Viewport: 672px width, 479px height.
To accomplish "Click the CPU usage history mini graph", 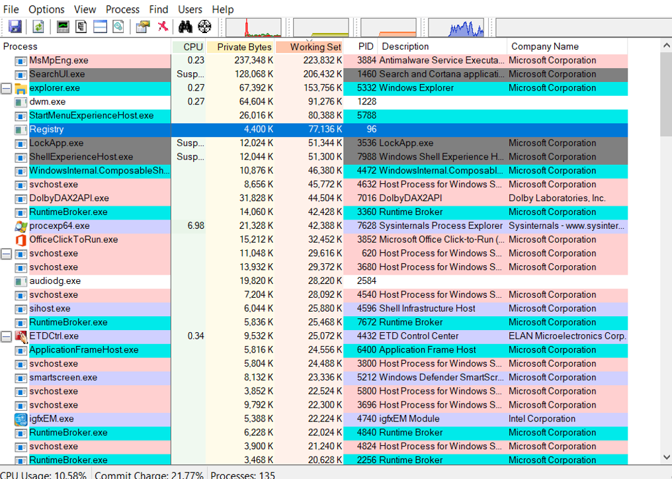I will coord(253,27).
